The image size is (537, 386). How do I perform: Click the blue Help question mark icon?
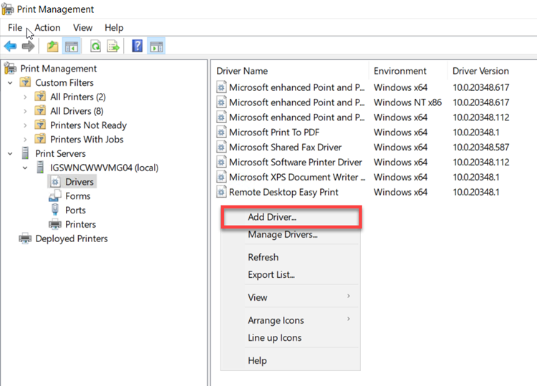click(x=137, y=47)
